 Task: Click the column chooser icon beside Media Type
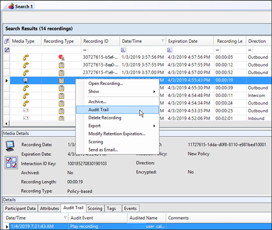pos(7,41)
